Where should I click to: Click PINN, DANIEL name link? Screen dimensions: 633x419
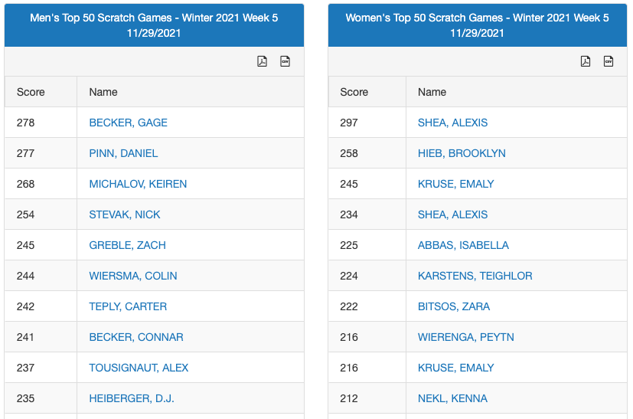click(x=123, y=153)
